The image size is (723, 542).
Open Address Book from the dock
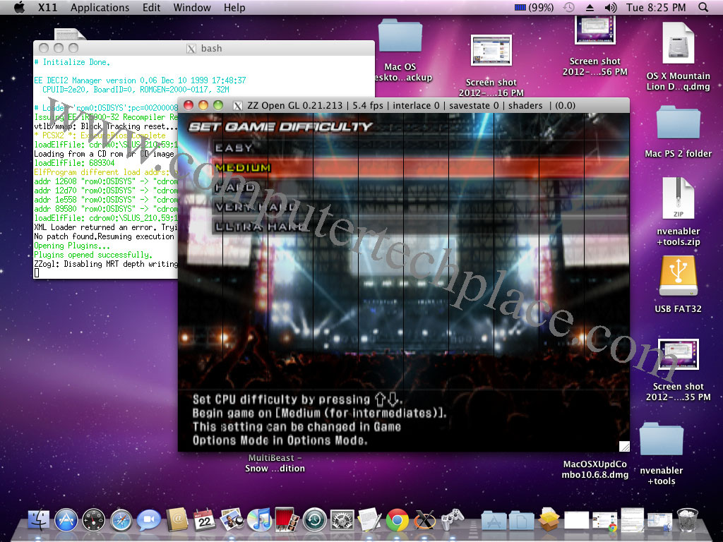(x=177, y=519)
